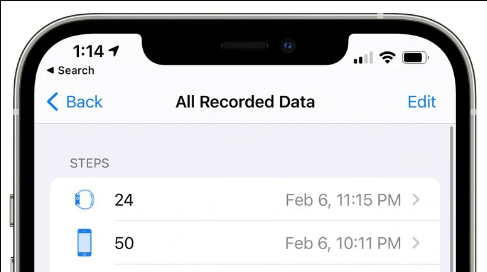Tap the blue back chevron arrow

[x=52, y=102]
